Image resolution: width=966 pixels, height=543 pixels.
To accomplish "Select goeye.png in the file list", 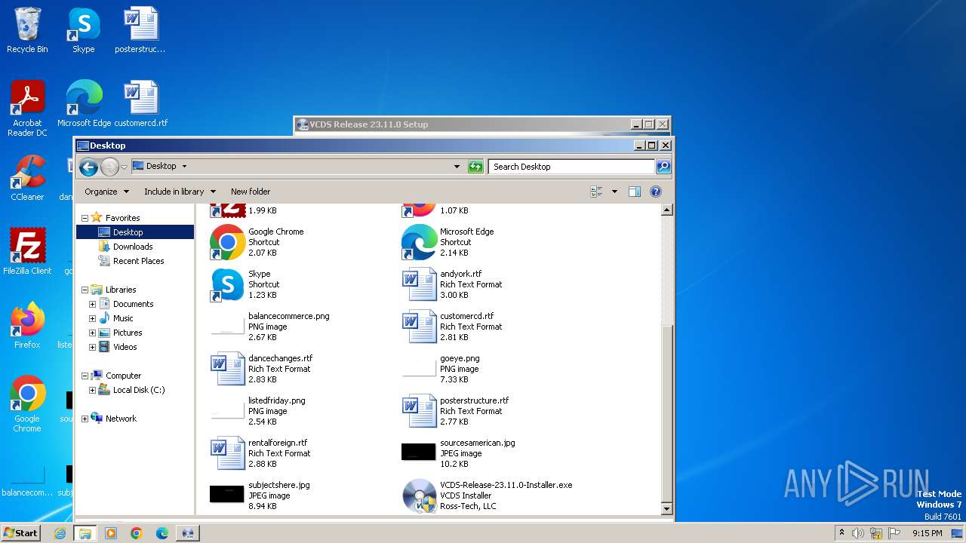I will coord(460,369).
